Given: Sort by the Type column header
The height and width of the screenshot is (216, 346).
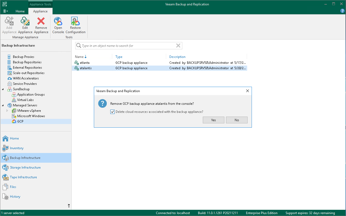Looking at the screenshot, I should [x=119, y=57].
